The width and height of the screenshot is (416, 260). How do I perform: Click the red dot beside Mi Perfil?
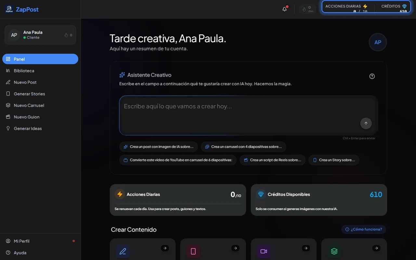click(73, 241)
